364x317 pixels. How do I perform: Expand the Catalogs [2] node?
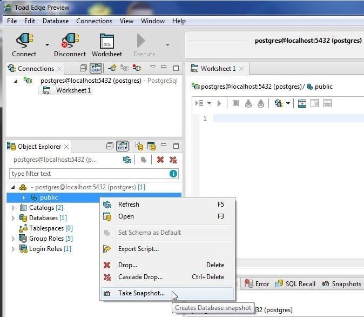click(x=13, y=208)
